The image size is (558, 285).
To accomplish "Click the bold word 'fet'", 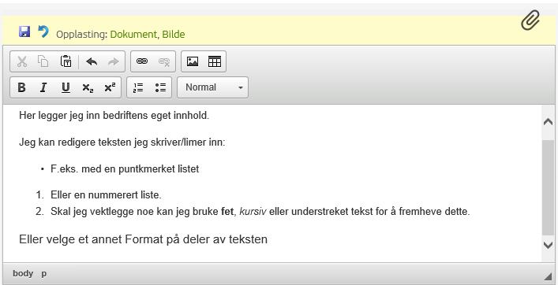I will (x=227, y=212).
